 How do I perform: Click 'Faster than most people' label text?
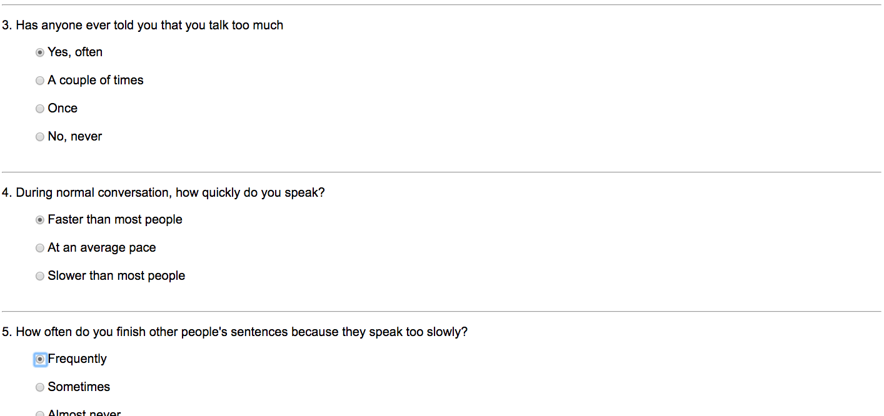coord(115,220)
